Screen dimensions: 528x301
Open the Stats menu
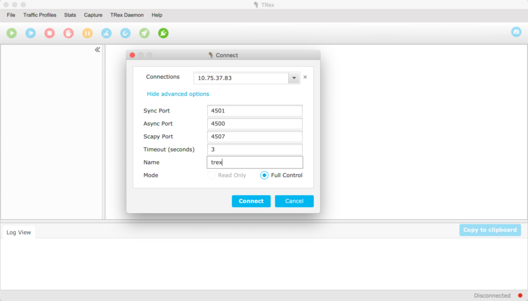pyautogui.click(x=70, y=15)
